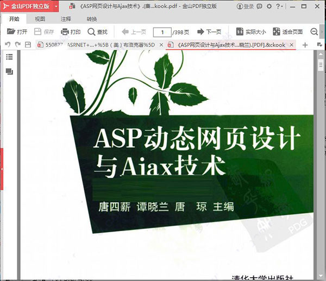This screenshot has height=281, width=326.
Task: Switch to the 开始 tab
Action: point(14,19)
